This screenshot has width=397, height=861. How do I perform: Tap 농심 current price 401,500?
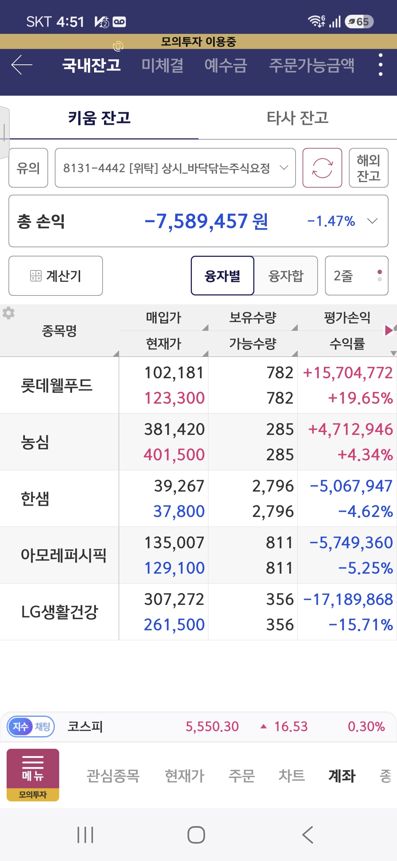click(174, 454)
